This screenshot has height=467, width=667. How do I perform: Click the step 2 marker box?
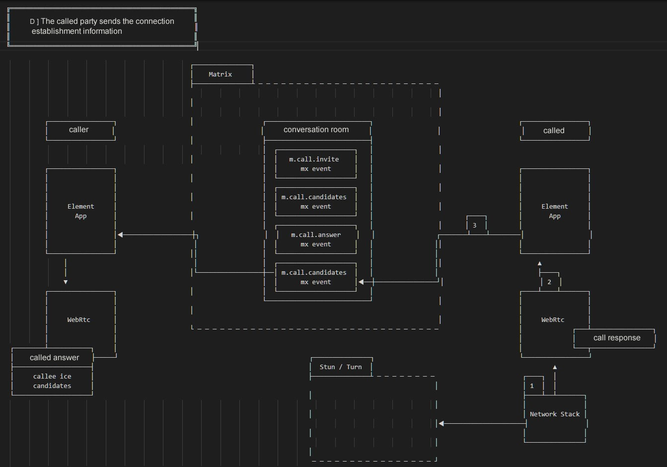549,282
